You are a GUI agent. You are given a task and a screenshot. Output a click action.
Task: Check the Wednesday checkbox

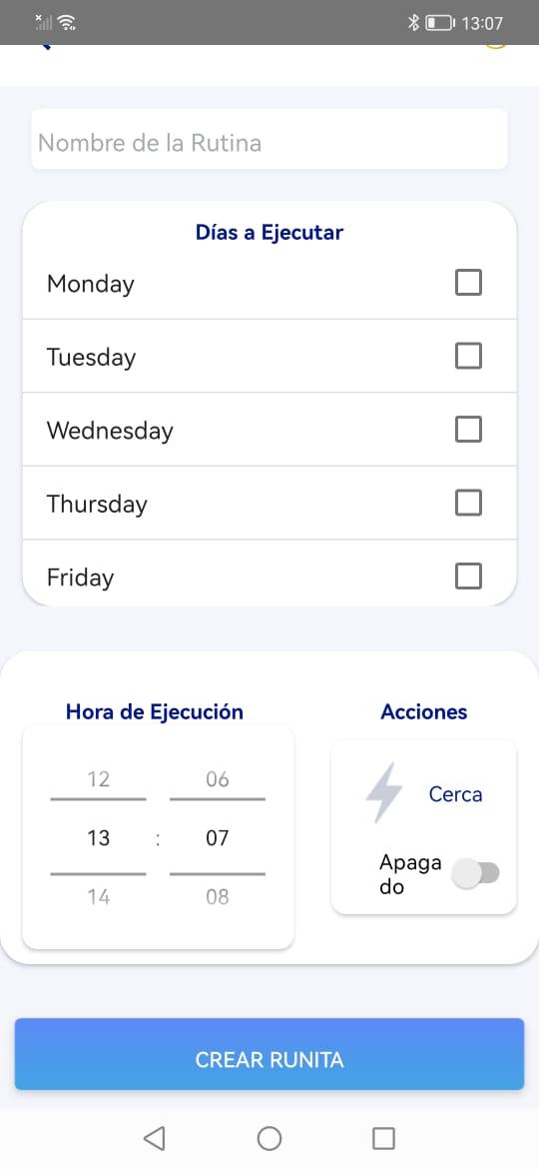click(x=468, y=430)
